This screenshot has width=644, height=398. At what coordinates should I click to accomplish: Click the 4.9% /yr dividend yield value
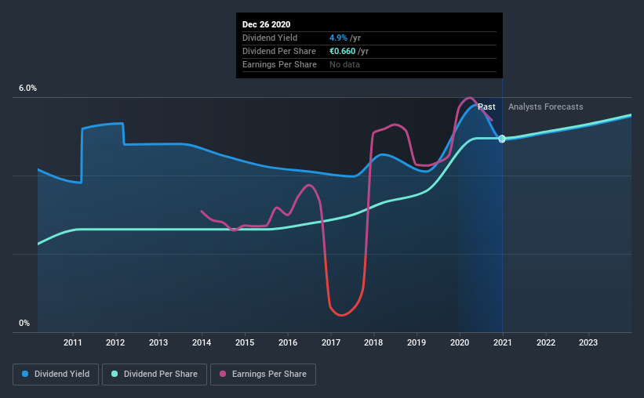point(345,38)
